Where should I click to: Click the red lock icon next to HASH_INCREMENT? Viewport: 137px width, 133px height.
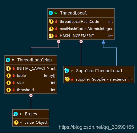click(56, 36)
